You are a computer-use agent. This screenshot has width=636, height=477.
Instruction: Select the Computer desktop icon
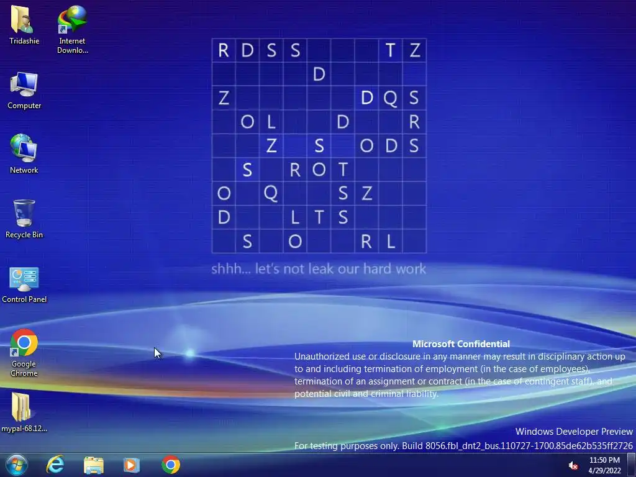coord(24,84)
